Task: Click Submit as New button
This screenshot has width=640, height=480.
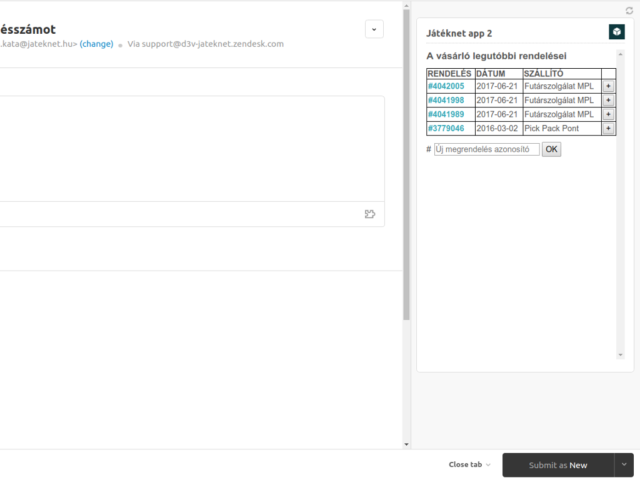Action: tap(557, 465)
